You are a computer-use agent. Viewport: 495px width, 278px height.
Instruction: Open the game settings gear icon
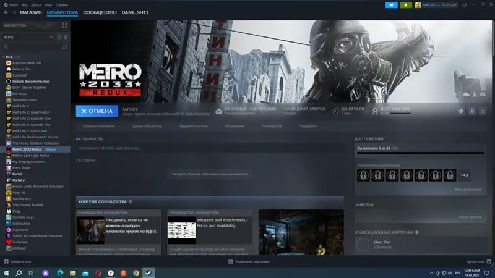[x=461, y=111]
